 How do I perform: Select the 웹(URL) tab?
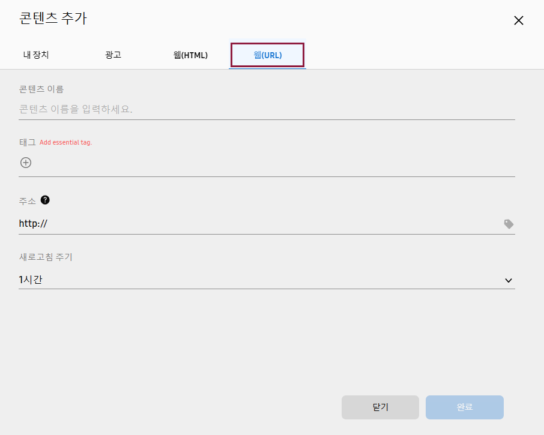click(268, 55)
